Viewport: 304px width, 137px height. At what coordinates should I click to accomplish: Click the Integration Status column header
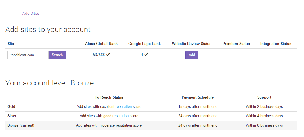276,44
